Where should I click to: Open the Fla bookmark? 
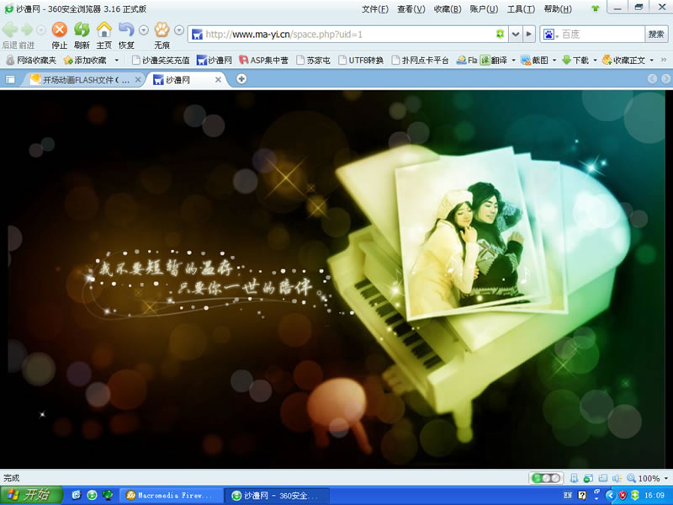[467, 61]
